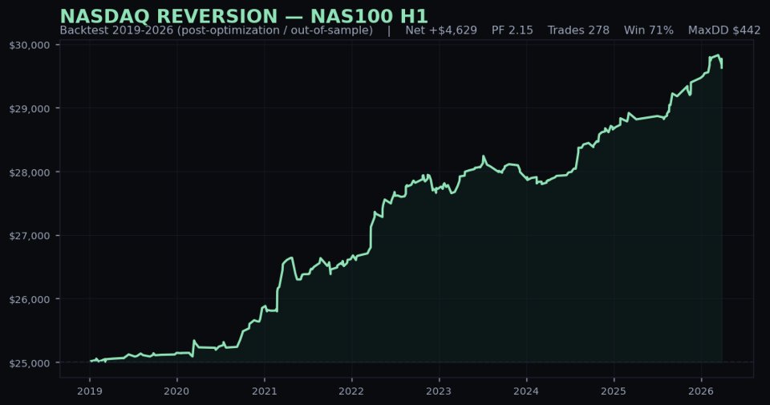Click the "Win 71%" stat

(x=649, y=30)
